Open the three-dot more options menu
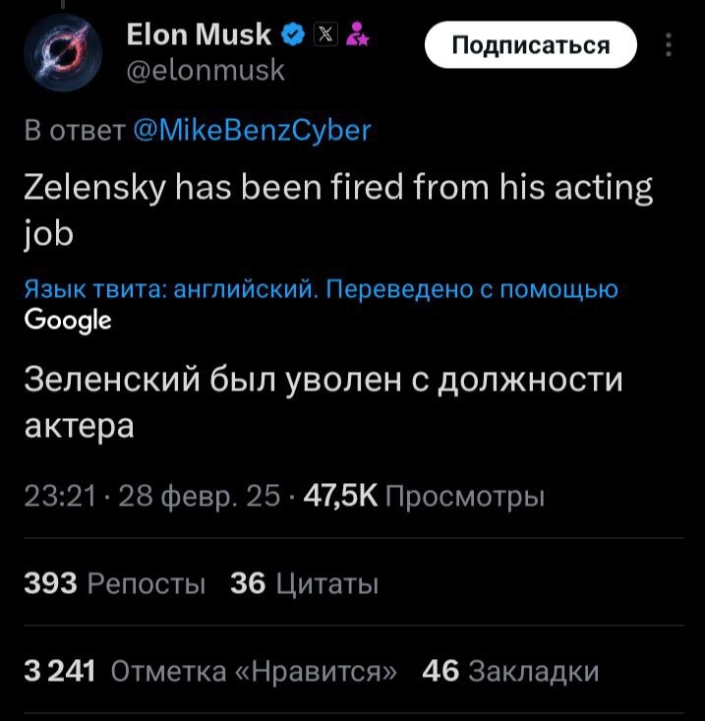Viewport: 705px width, 721px height. pos(670,46)
